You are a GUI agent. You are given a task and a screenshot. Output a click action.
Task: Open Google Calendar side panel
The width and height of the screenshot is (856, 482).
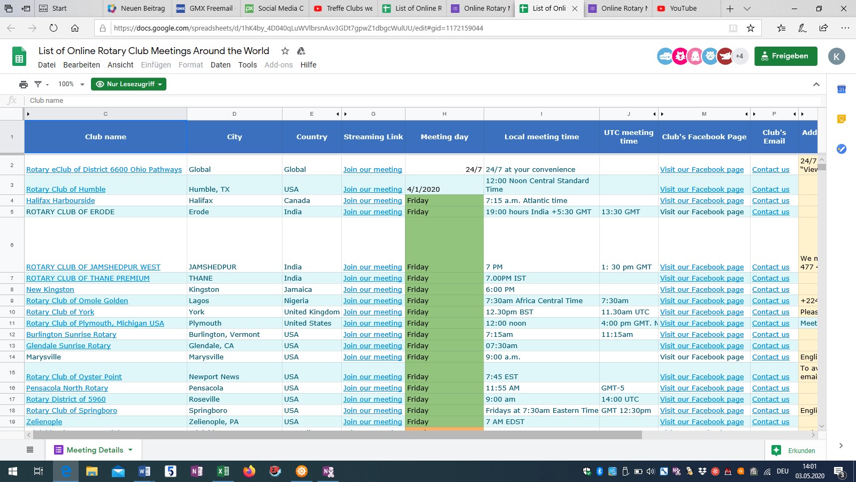click(x=841, y=89)
